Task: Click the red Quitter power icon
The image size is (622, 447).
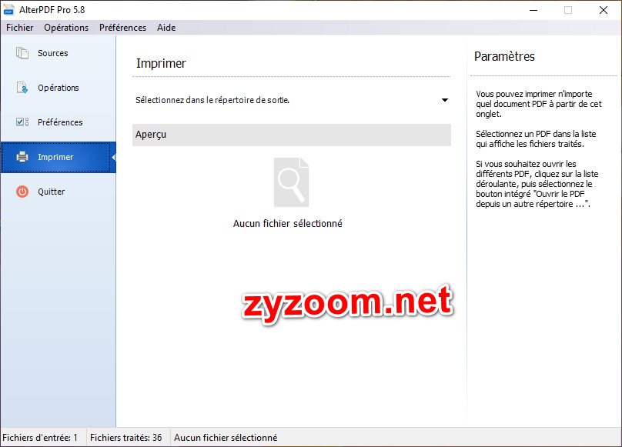Action: (22, 192)
